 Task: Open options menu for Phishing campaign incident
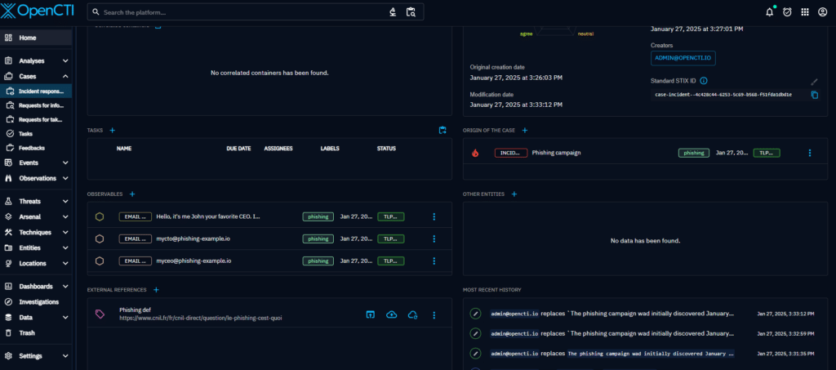(x=810, y=153)
